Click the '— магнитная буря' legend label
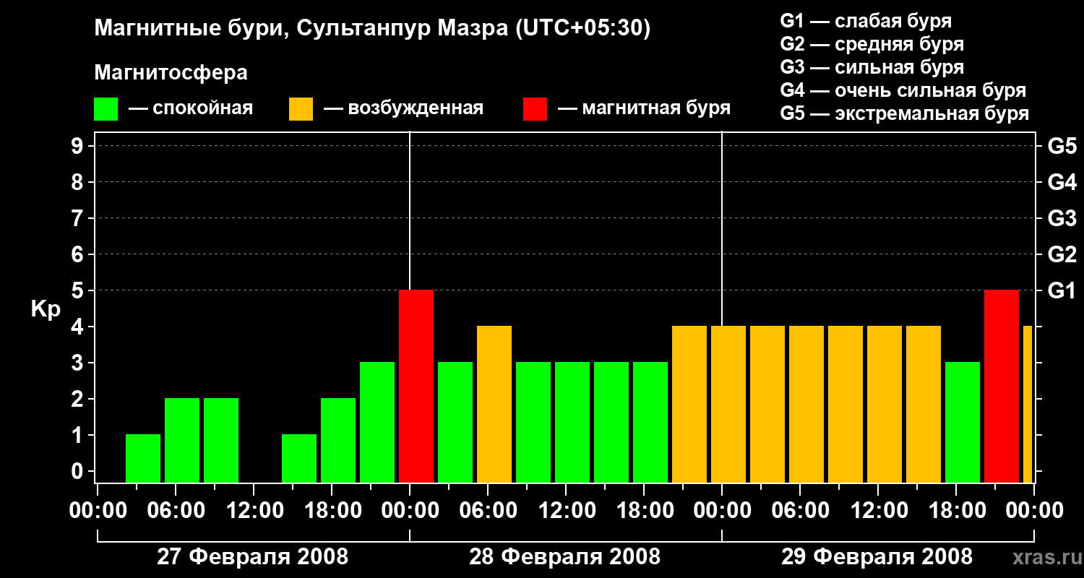This screenshot has width=1084, height=578. (x=644, y=108)
